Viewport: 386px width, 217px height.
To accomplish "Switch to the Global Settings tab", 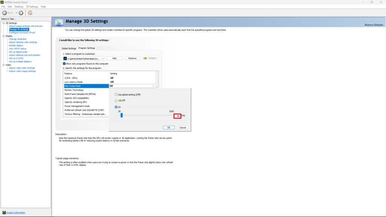I will (69, 48).
